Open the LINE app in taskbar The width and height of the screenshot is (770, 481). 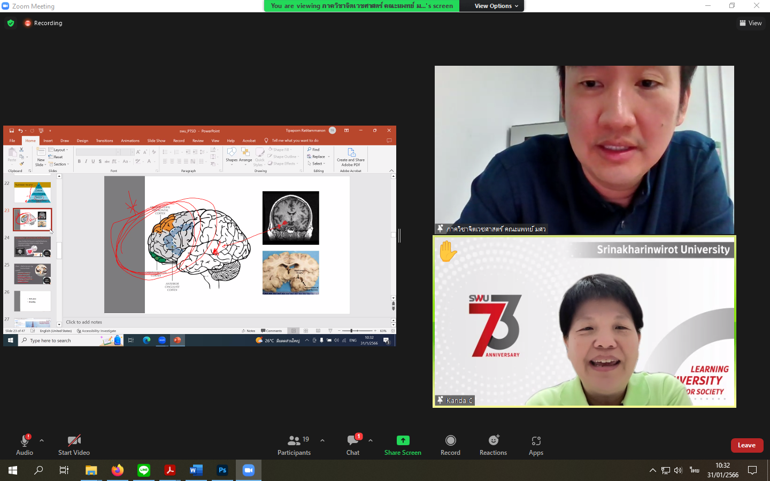(144, 470)
